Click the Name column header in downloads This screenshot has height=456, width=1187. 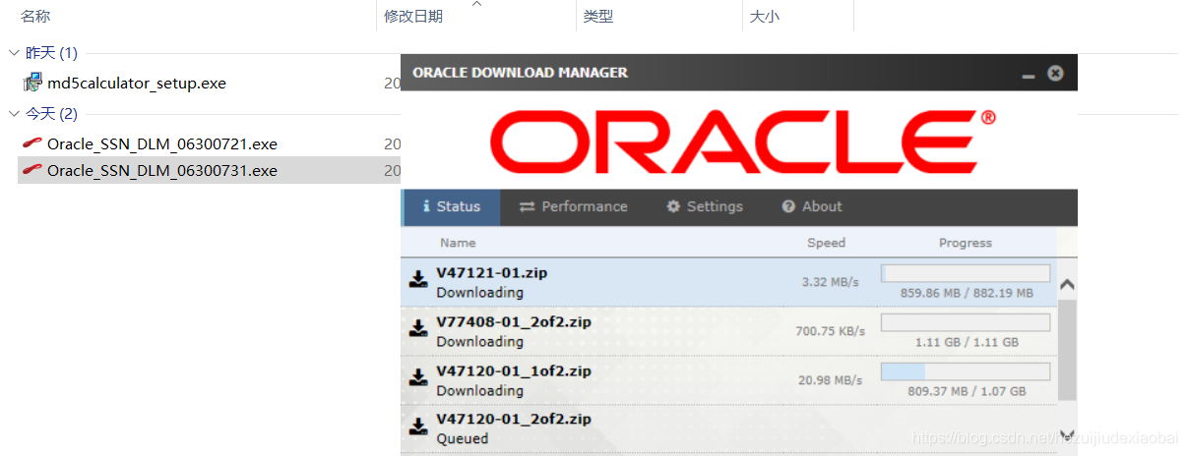(458, 243)
